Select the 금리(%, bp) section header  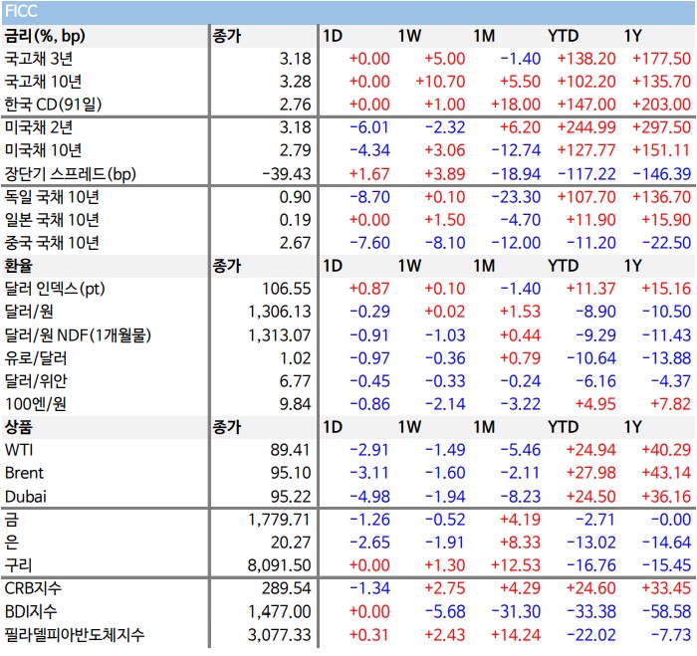pyautogui.click(x=45, y=36)
